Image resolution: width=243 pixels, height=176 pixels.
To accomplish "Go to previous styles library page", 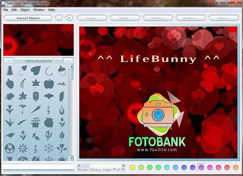I will point(79,166).
